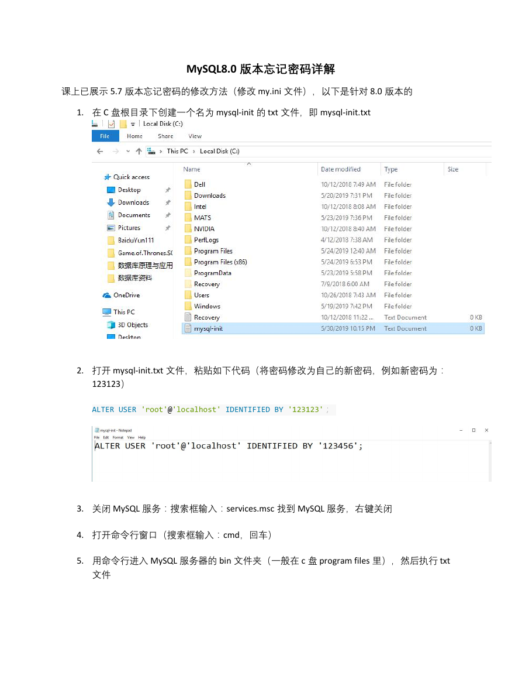Open 3D Objects under This PC
The image size is (522, 676).
127,325
